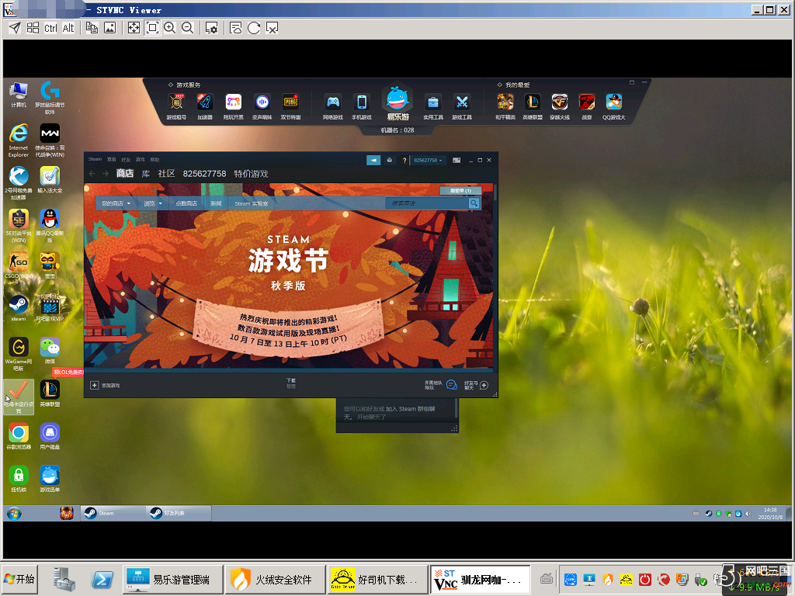Open 变声萌妹 icon in the dock
Image resolution: width=795 pixels, height=596 pixels.
pos(262,106)
